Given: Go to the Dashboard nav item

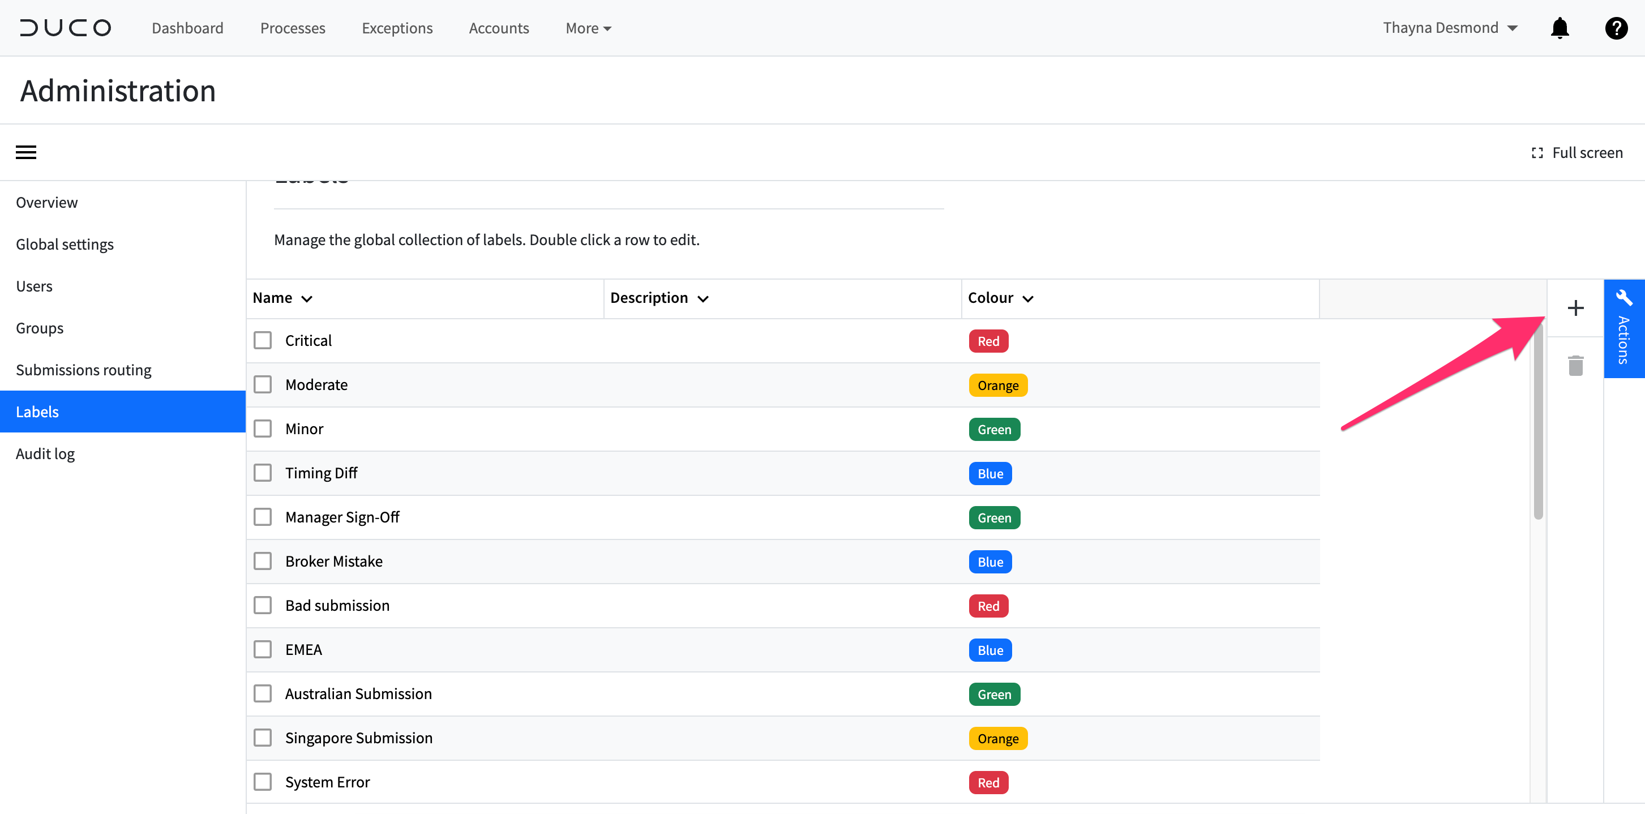Looking at the screenshot, I should click(188, 28).
